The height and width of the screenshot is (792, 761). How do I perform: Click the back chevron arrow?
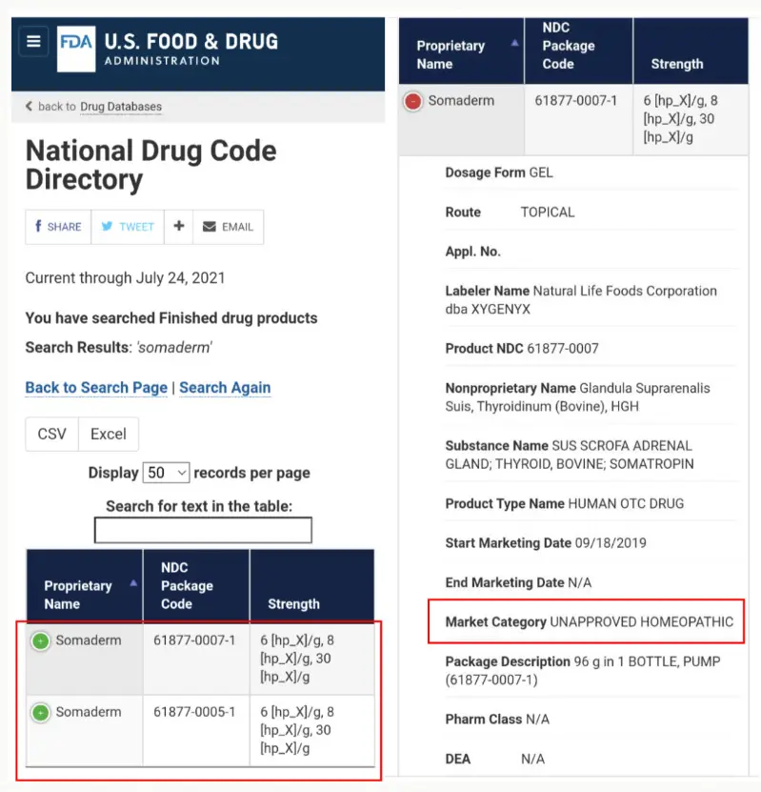(x=29, y=106)
